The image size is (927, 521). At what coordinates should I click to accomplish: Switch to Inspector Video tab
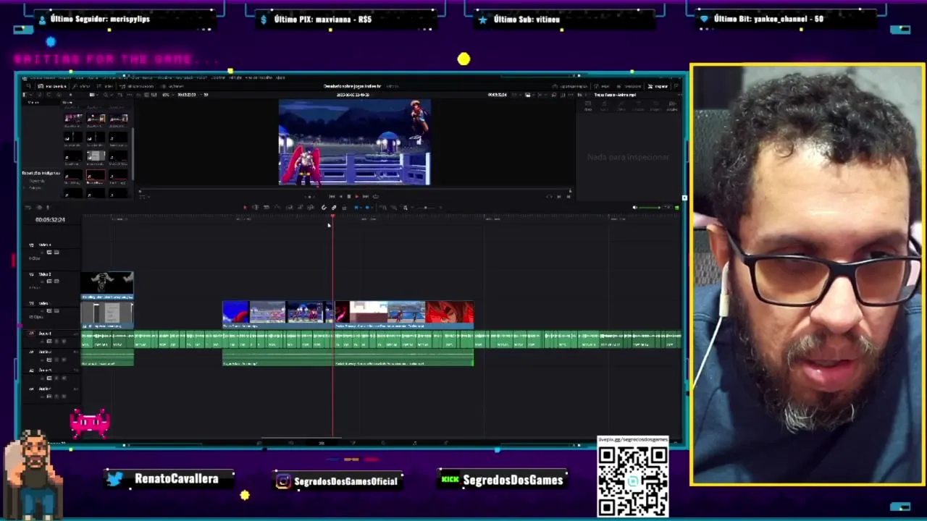588,106
